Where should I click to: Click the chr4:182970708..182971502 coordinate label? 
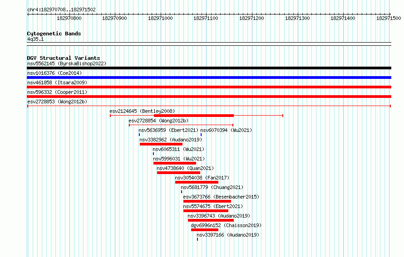61,10
